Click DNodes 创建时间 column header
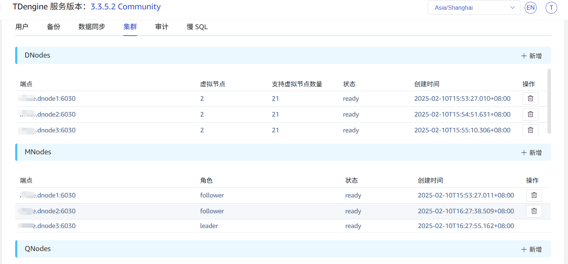 (x=427, y=84)
